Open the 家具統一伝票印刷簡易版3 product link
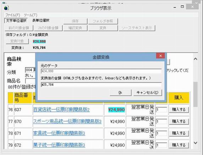The height and width of the screenshot is (155, 203). (x=59, y=133)
